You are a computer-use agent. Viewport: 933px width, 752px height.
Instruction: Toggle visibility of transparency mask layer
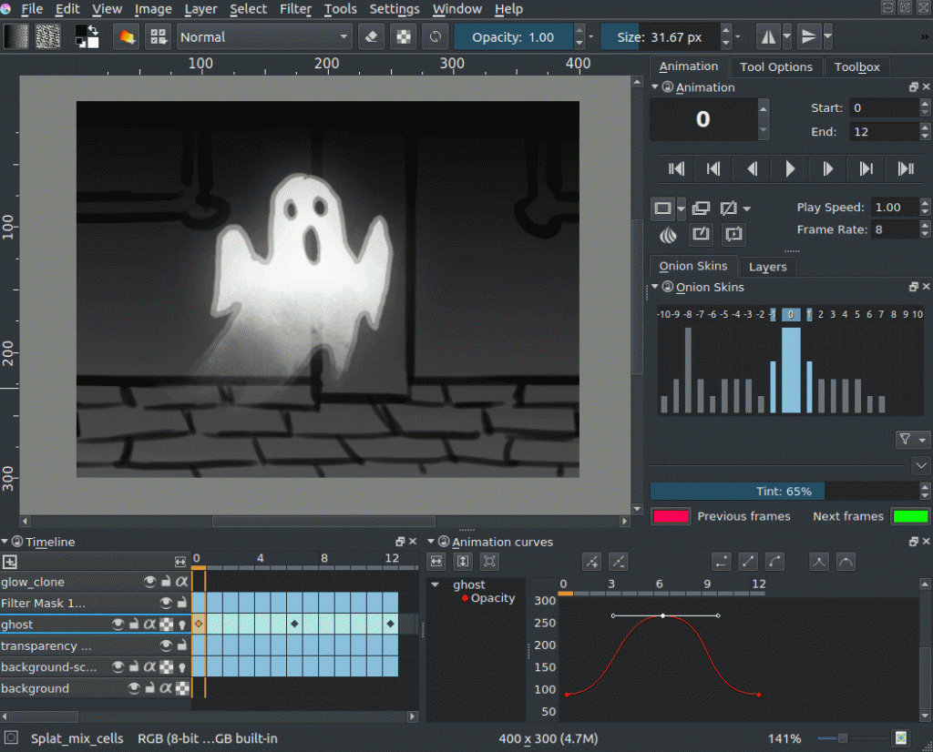tap(166, 645)
